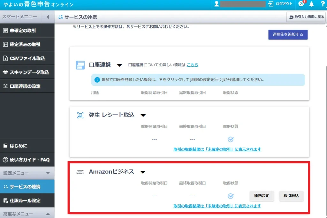Click the ログアウト button
This screenshot has height=218, width=327.
click(x=280, y=4)
